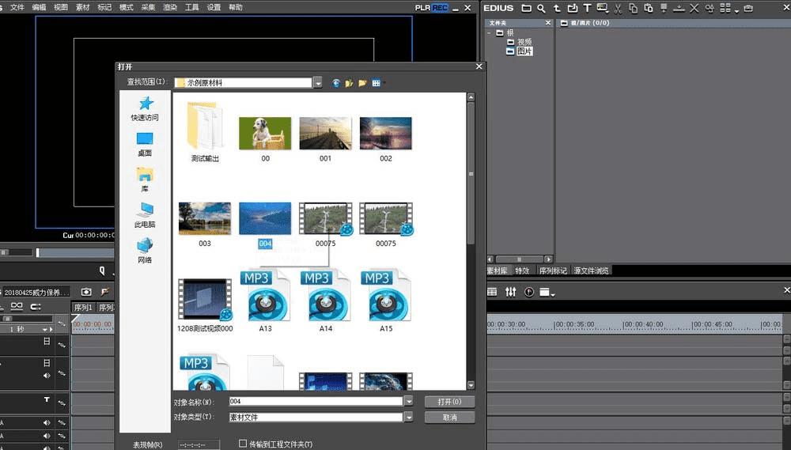Image resolution: width=791 pixels, height=450 pixels.
Task: Click the search icon in EDIUS bin toolbar
Action: tap(541, 8)
